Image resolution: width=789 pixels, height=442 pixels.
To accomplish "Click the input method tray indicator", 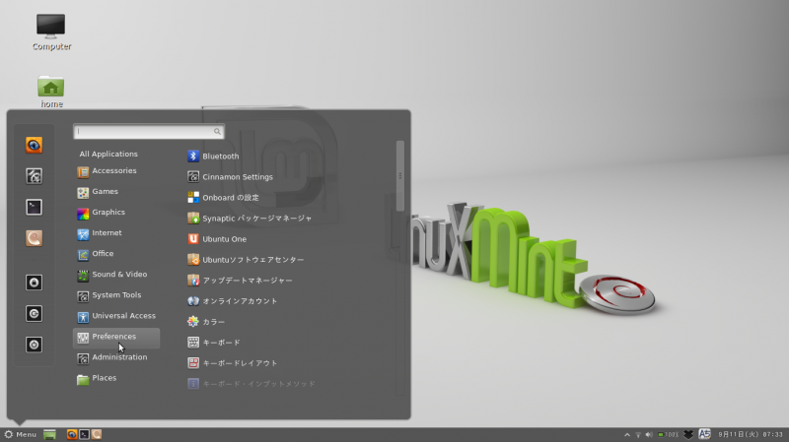I will tap(704, 434).
